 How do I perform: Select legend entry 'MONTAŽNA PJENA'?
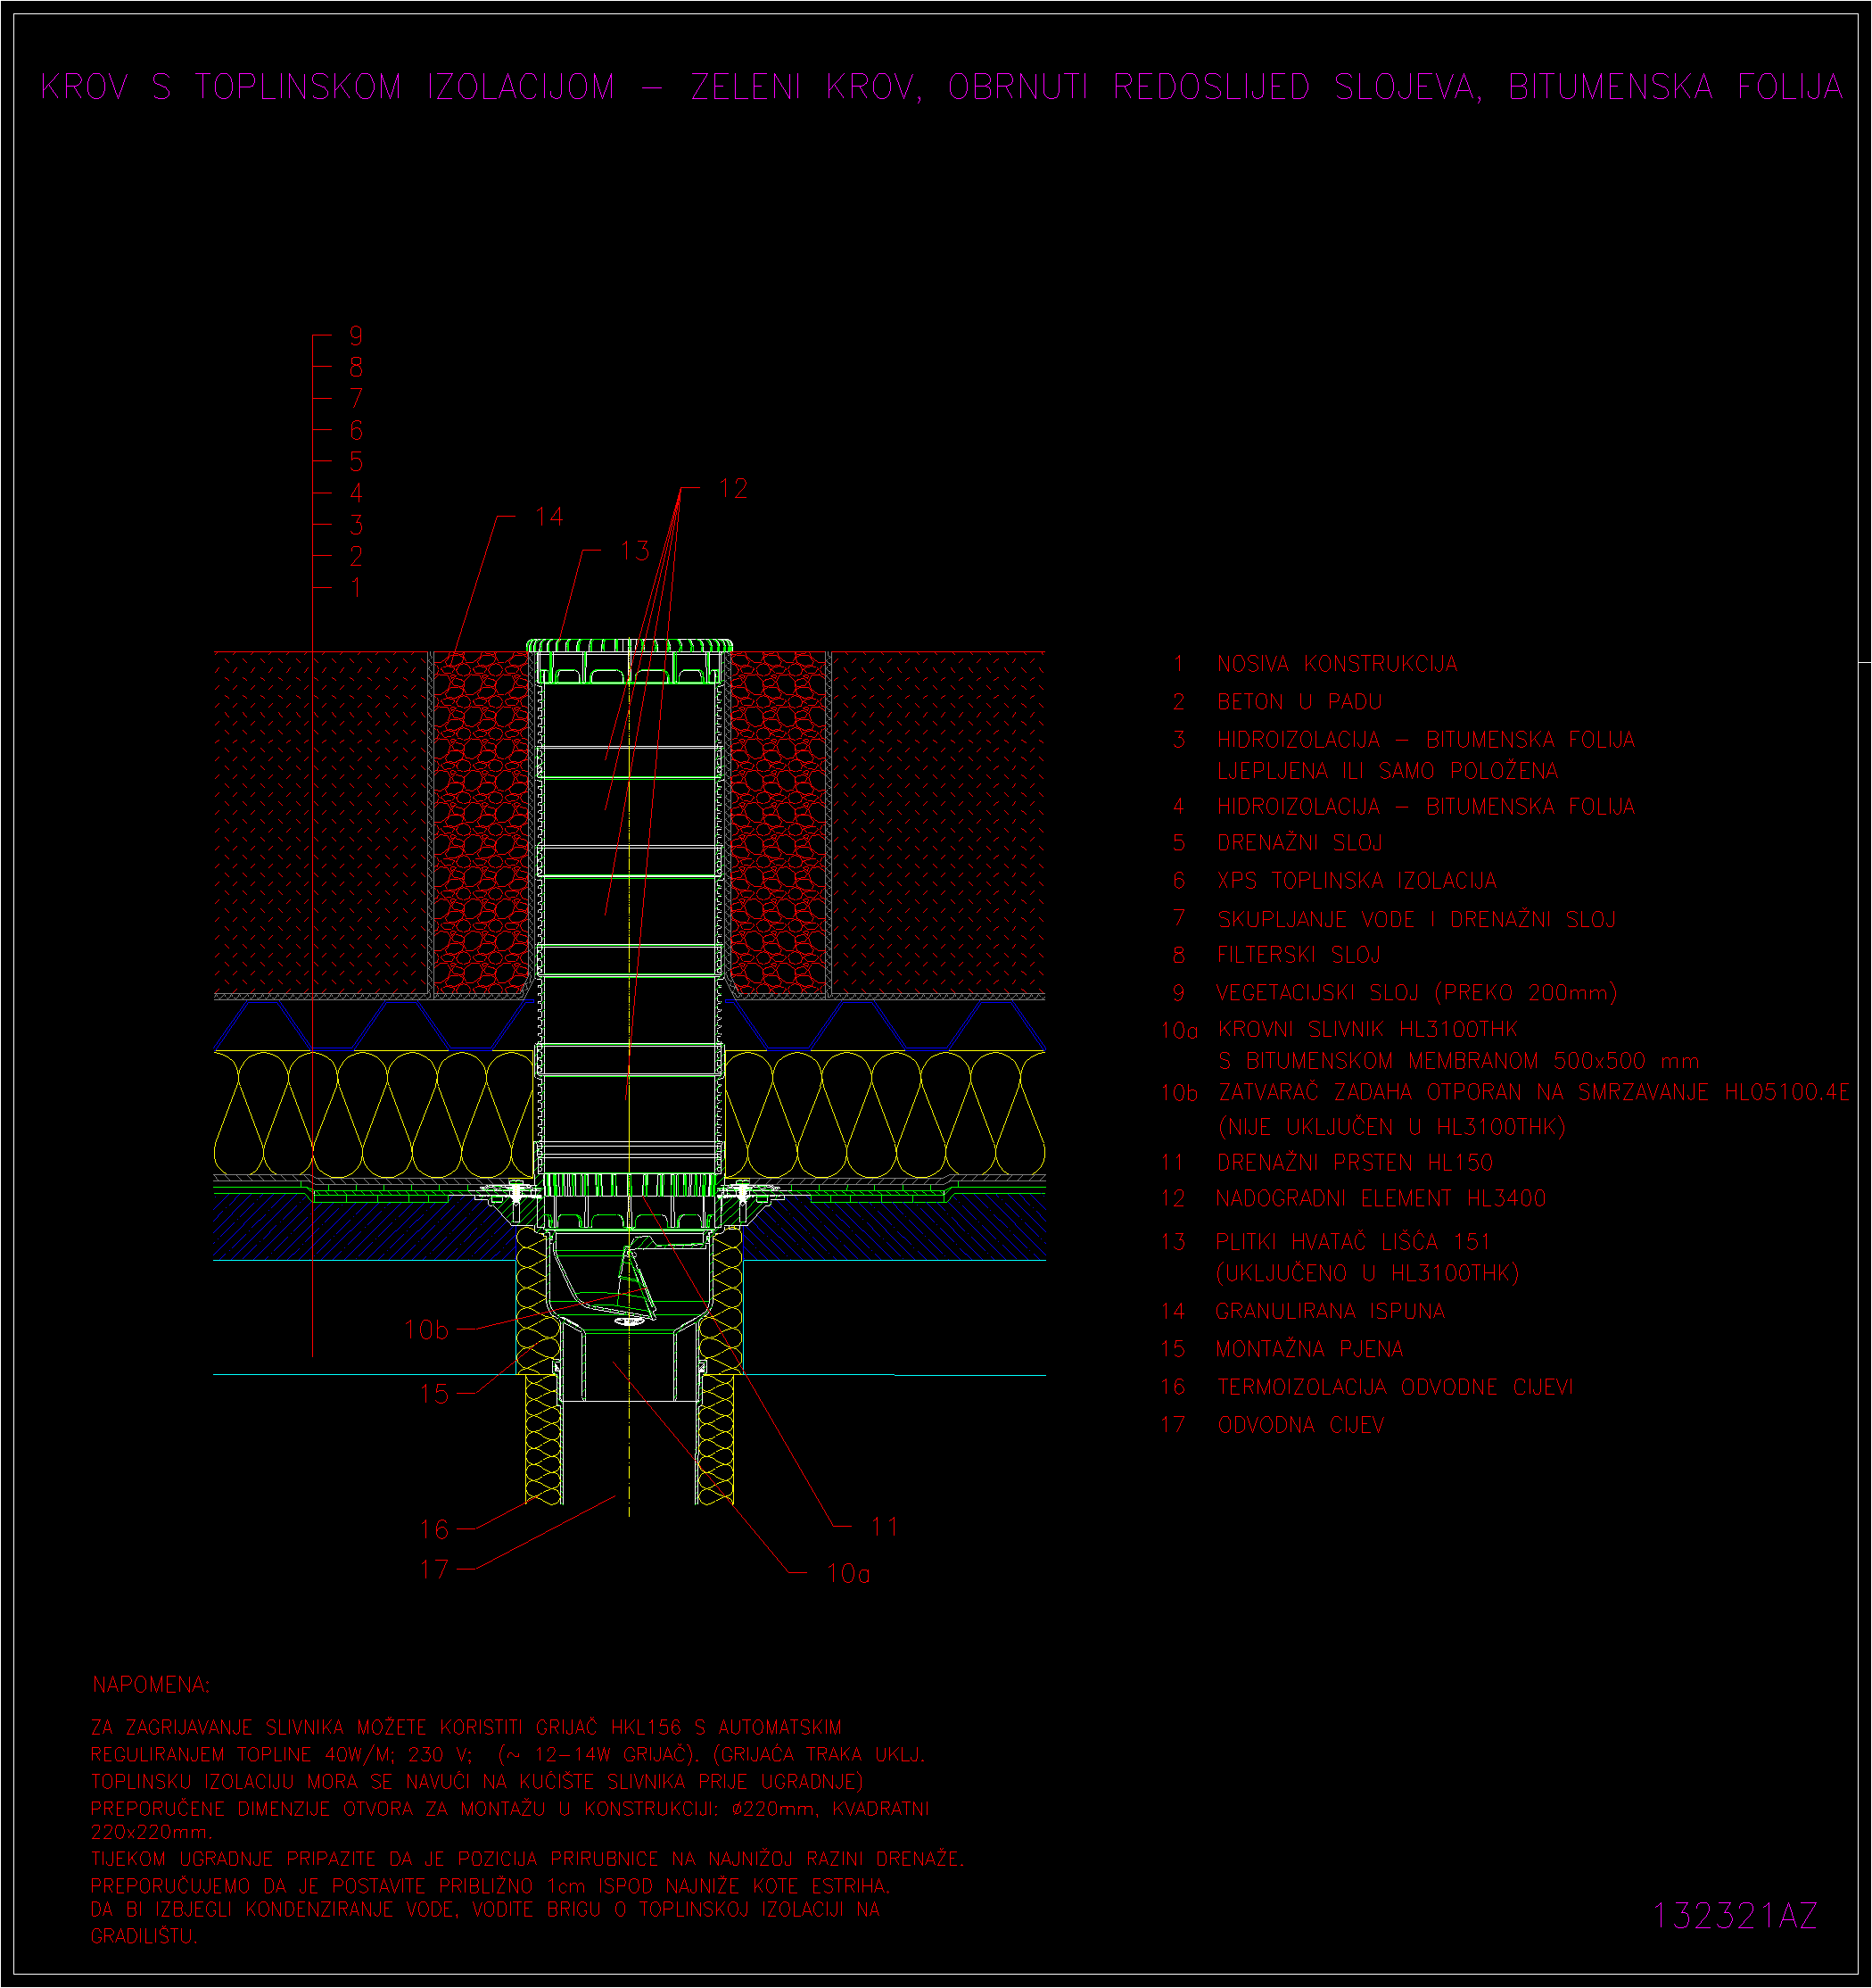pyautogui.click(x=1309, y=1349)
